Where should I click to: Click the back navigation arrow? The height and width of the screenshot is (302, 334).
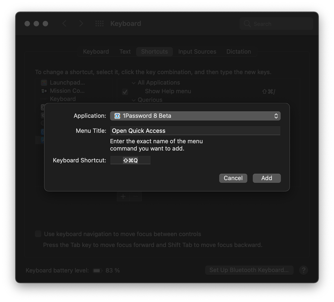click(65, 23)
